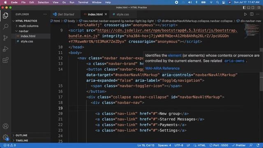Screen dimensions: 263x148
Task: Split the editor to the right
Action: [251, 14]
